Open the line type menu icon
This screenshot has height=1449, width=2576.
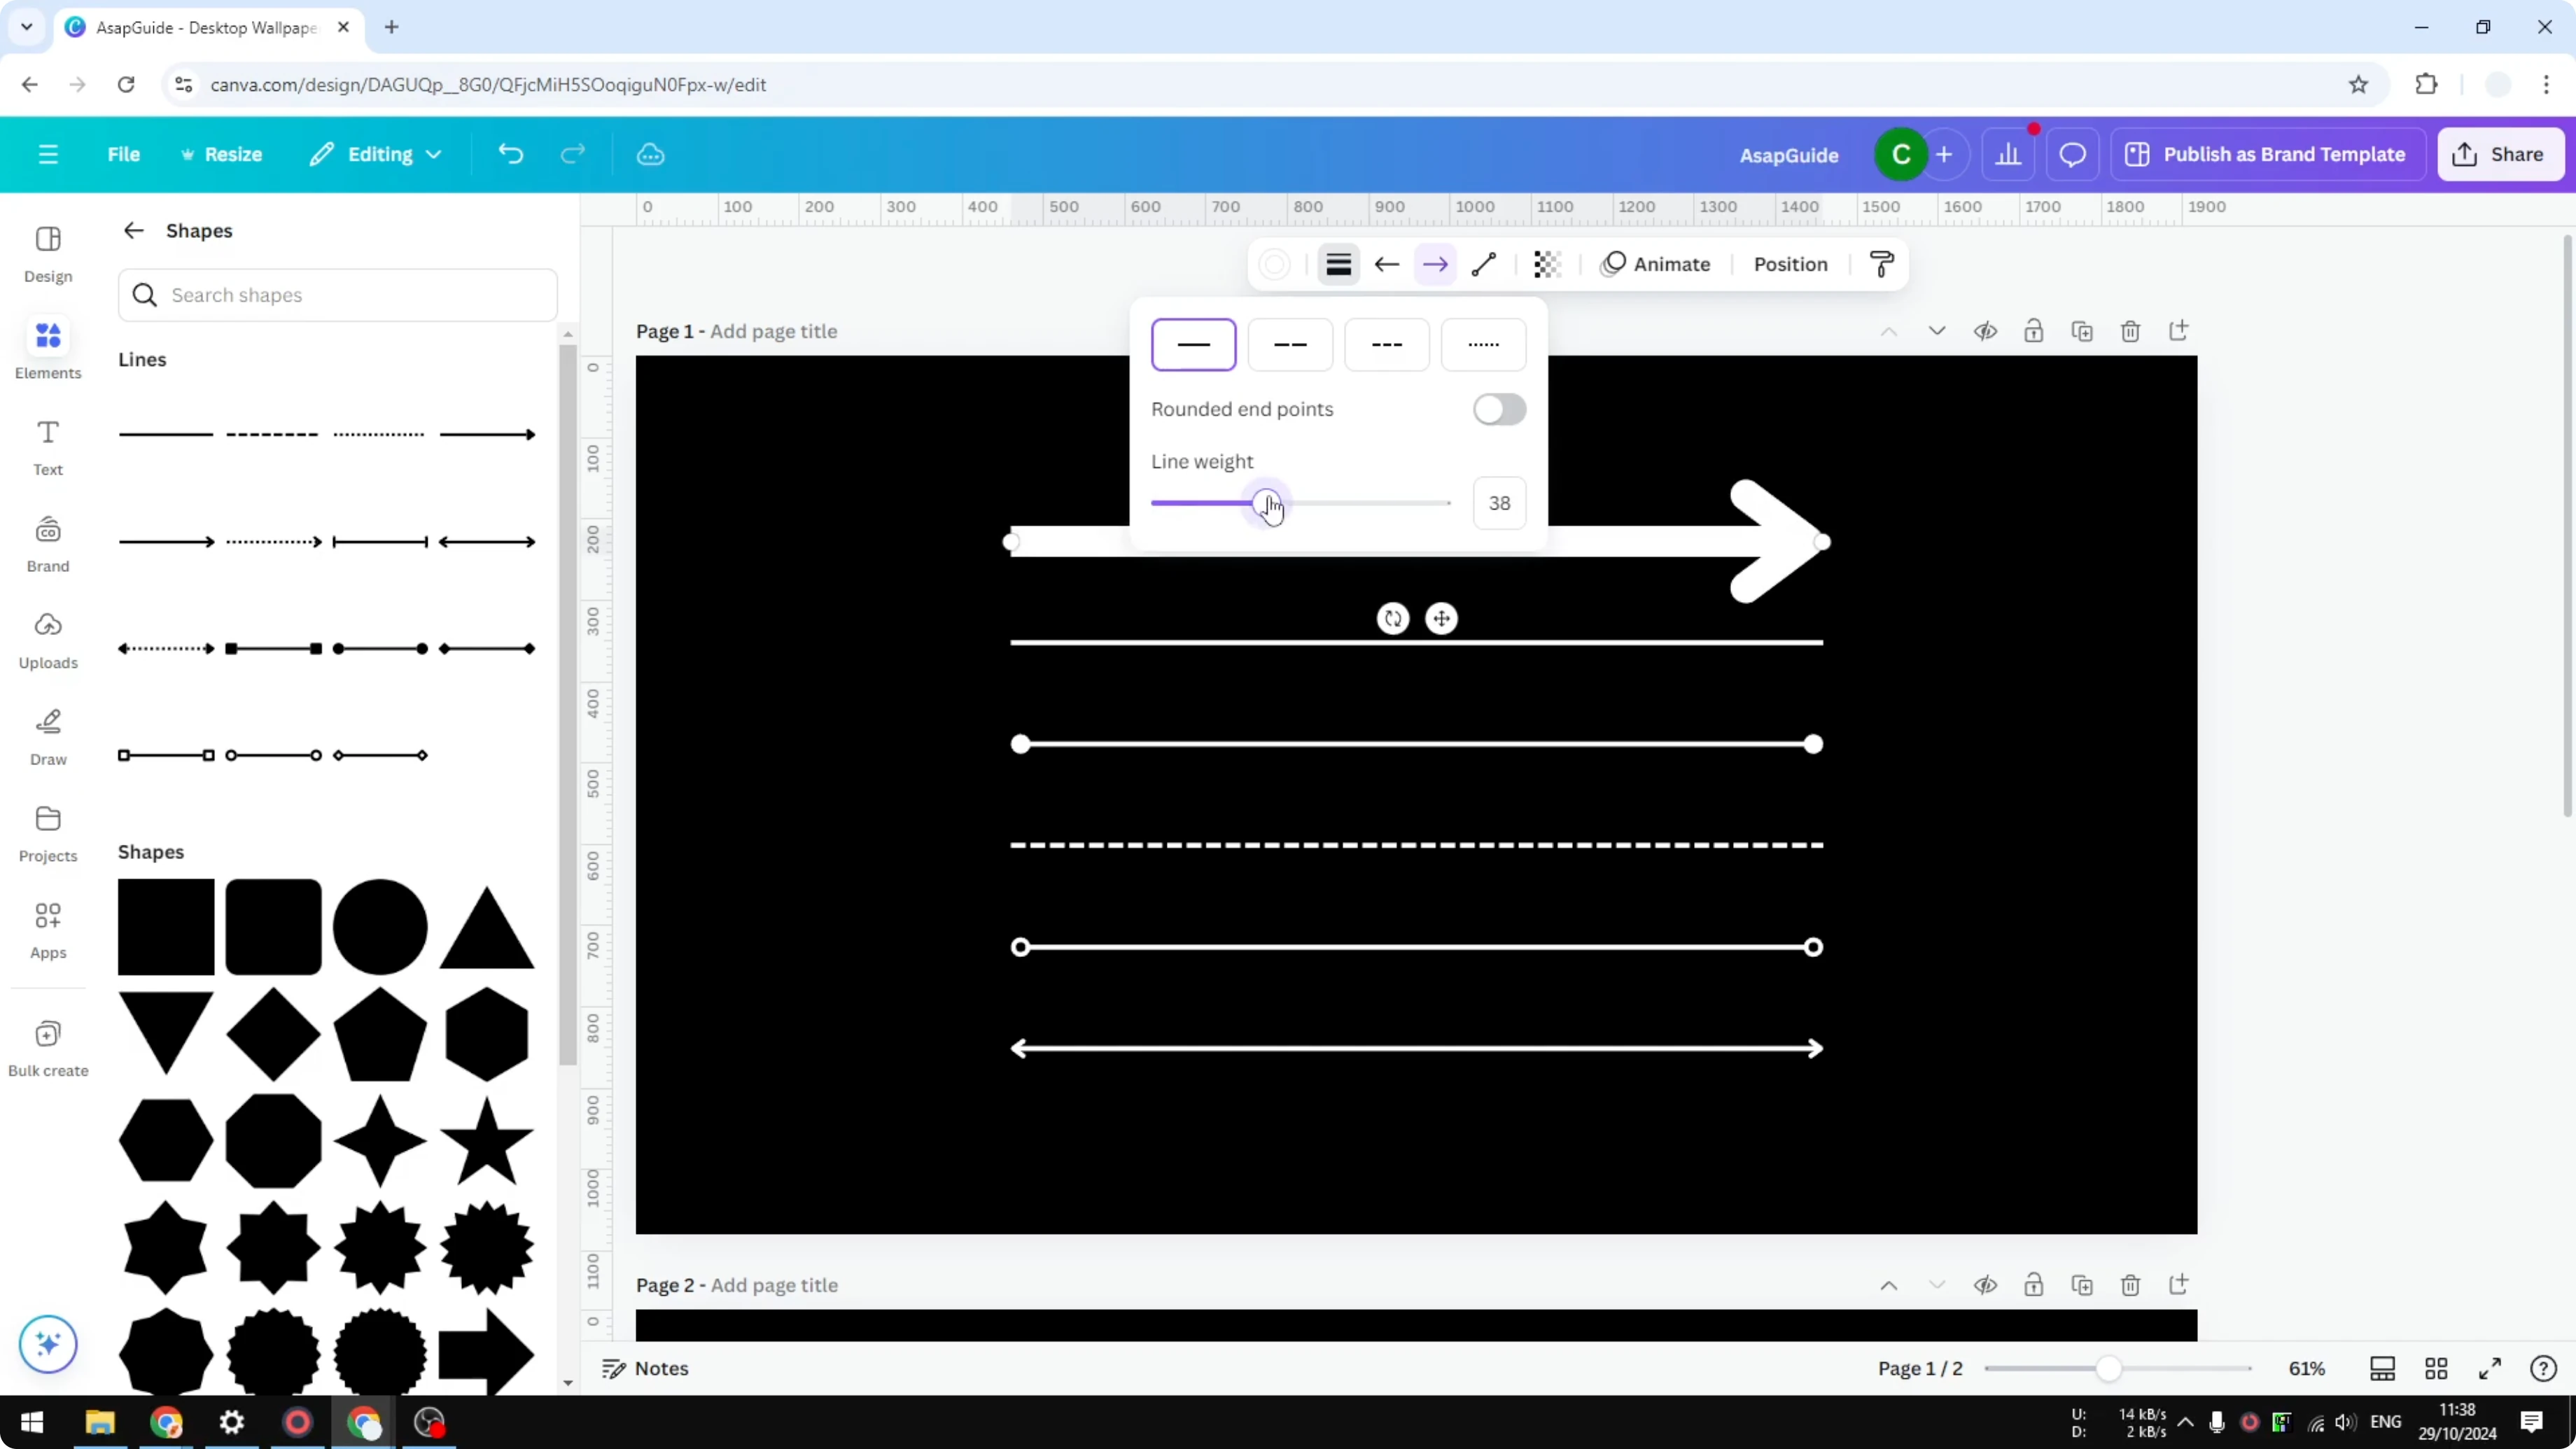tap(1339, 264)
